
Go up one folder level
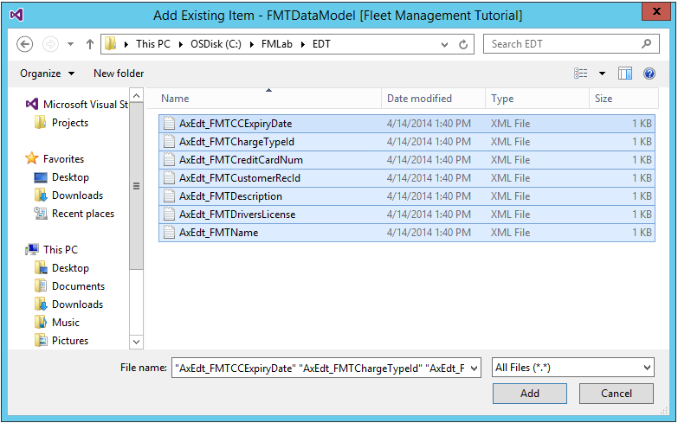coord(90,44)
